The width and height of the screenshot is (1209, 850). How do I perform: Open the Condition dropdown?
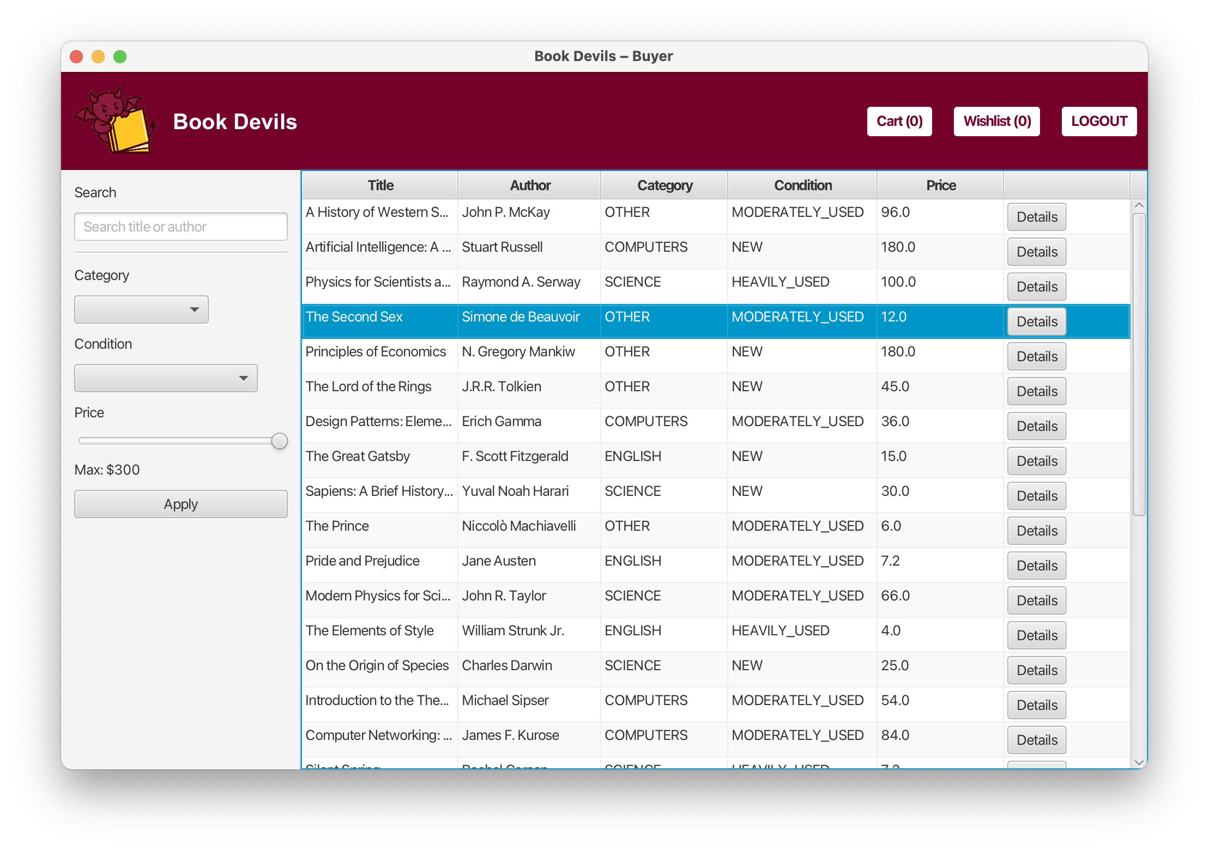tap(165, 378)
